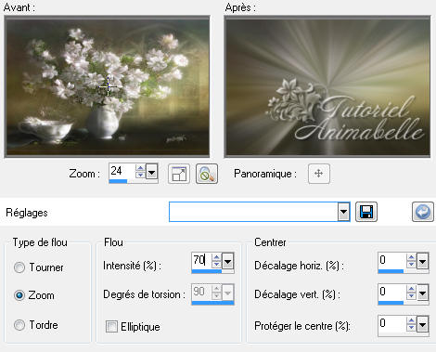
Task: Click the Intensité value field showing 70
Action: [201, 261]
